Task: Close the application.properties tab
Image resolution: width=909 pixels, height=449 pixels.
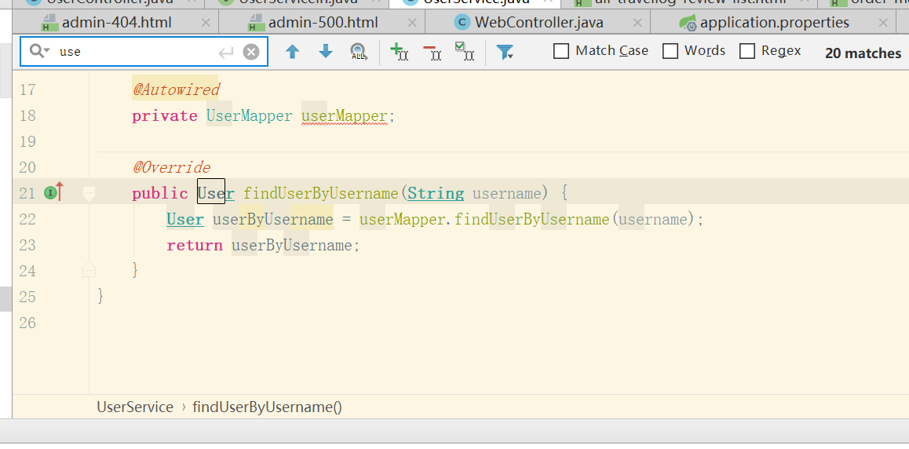Action: pos(884,24)
